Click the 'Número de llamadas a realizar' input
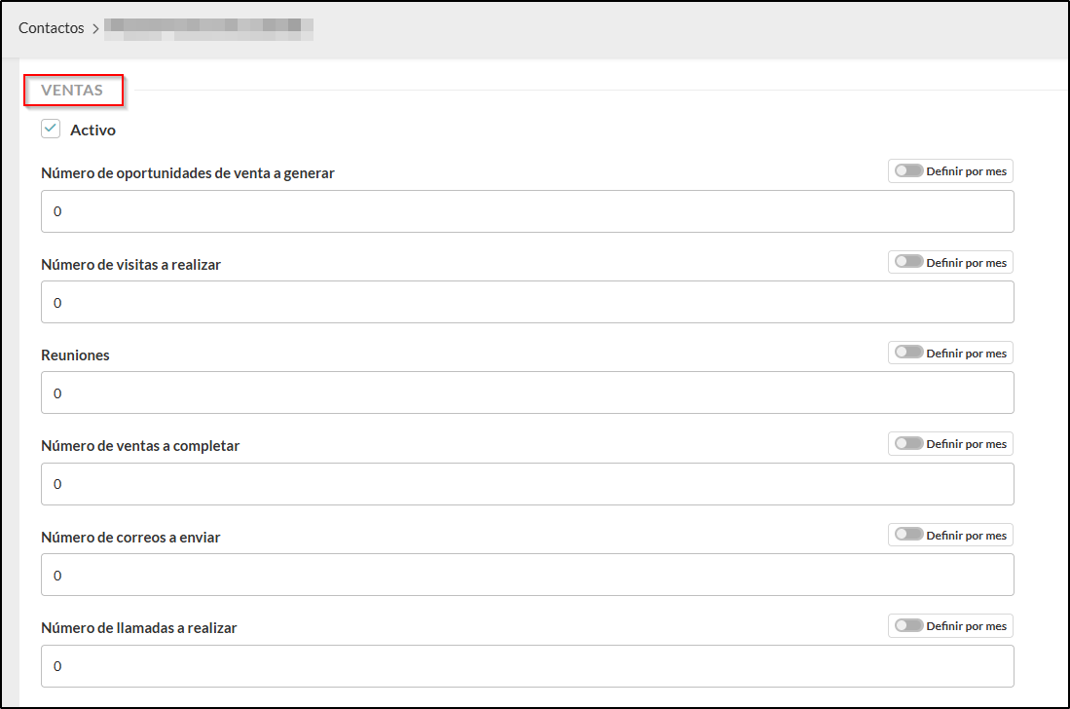Image resolution: width=1070 pixels, height=709 pixels. 527,666
